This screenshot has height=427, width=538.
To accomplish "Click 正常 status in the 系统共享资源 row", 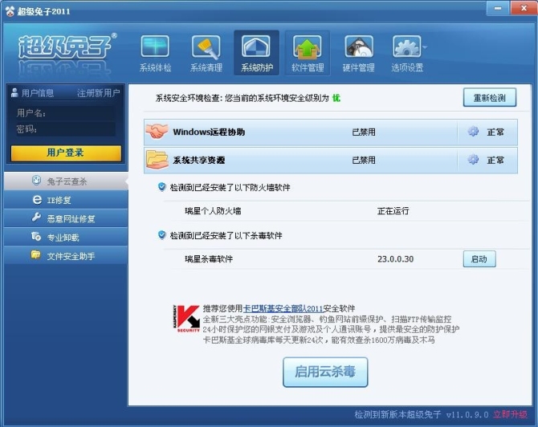I will (495, 161).
